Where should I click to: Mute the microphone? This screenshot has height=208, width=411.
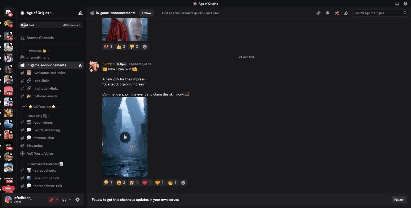[x=51, y=200]
